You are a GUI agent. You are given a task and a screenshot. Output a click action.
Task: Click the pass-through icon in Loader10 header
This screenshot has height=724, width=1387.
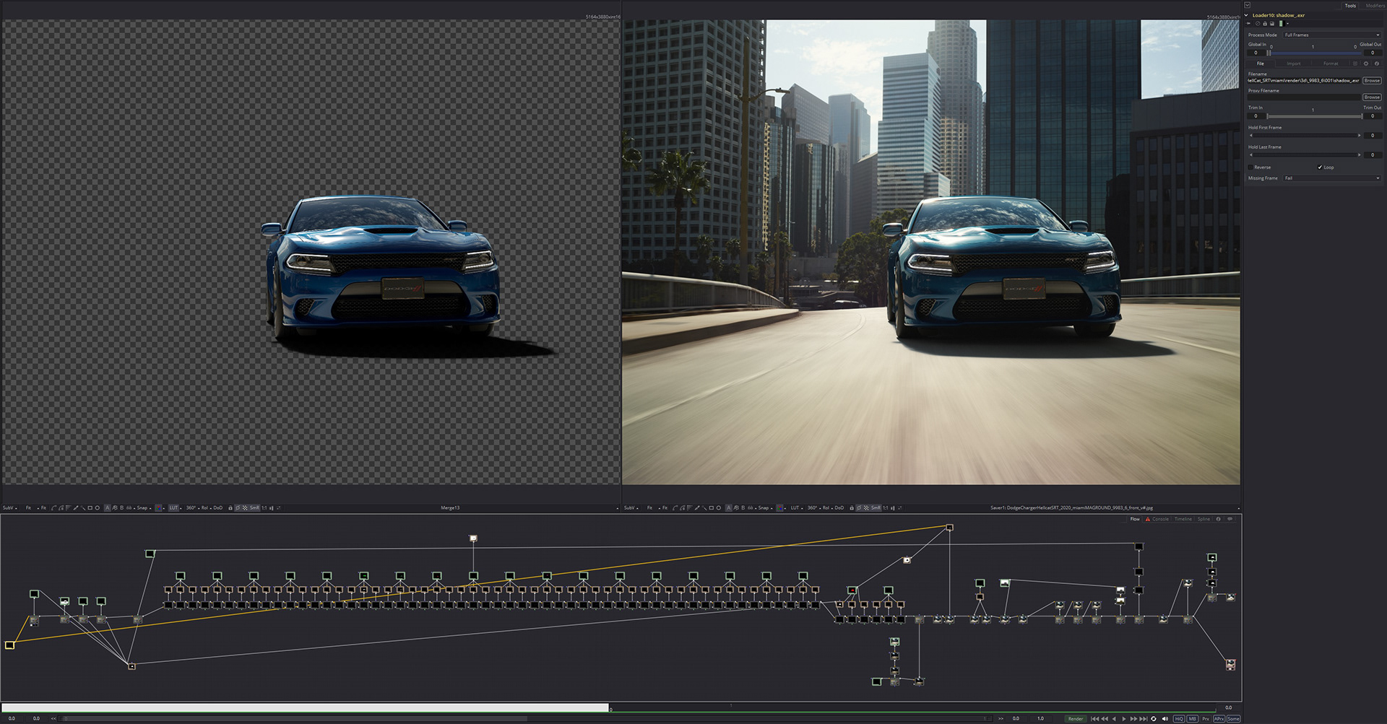click(x=1258, y=23)
